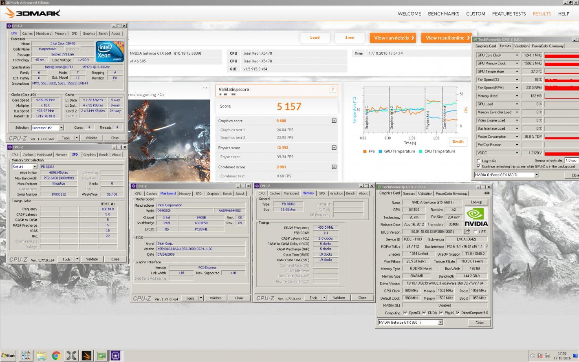This screenshot has height=362, width=579.
Task: Click the BIOS export share icon in GPU-Z
Action: click(x=467, y=232)
